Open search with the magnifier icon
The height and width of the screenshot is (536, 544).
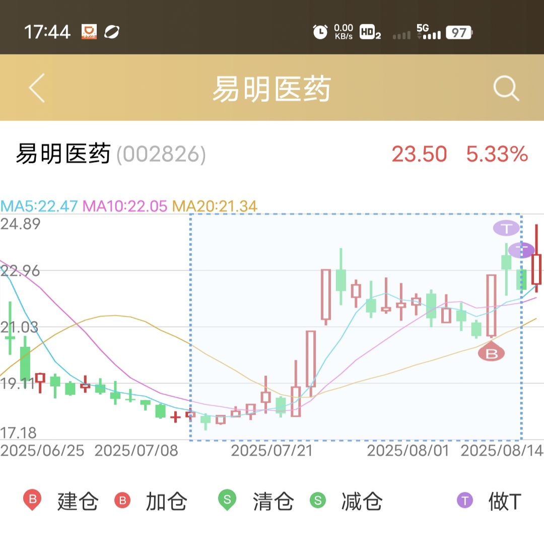click(x=506, y=88)
